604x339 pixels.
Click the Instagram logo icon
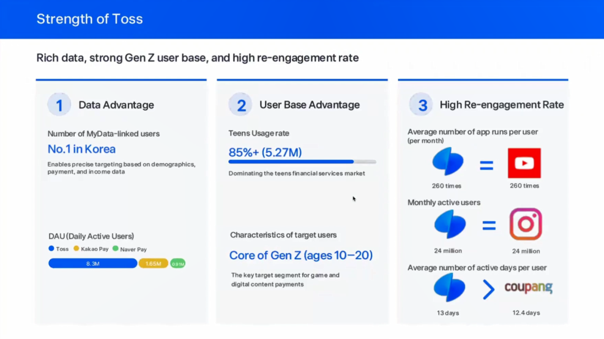click(526, 224)
